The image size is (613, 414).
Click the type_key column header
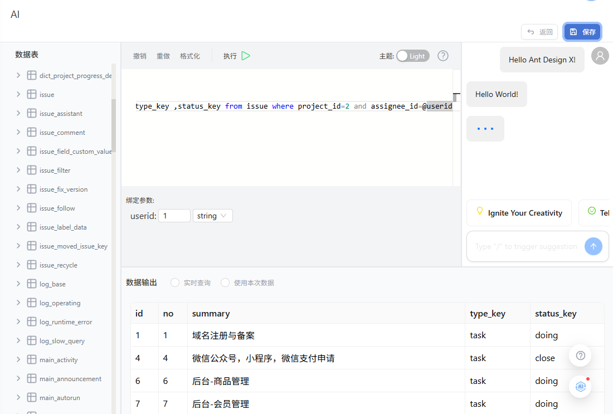coord(498,314)
